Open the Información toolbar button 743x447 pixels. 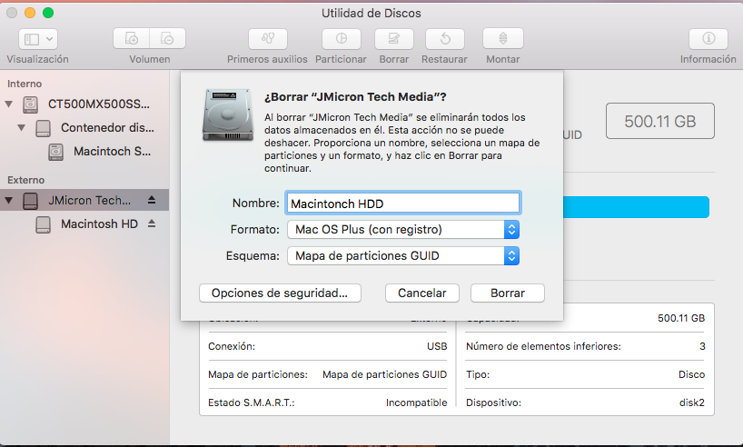[708, 39]
